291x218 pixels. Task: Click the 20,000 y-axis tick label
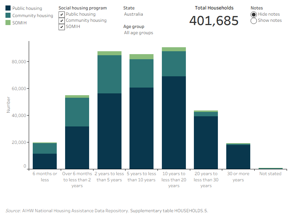pos(19,142)
